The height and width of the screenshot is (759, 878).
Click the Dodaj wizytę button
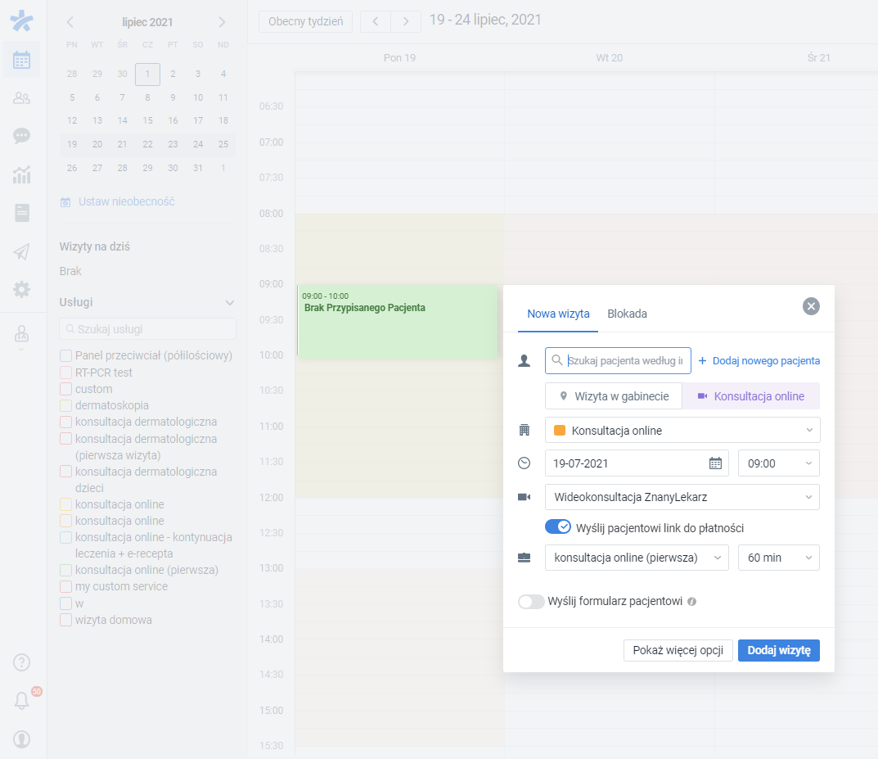778,650
